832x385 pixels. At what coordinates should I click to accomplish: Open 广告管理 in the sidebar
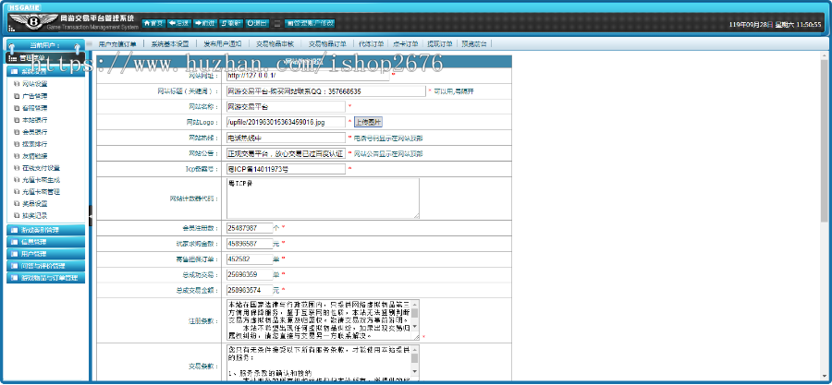[35, 95]
